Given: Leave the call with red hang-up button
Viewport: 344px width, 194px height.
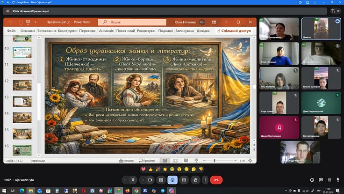Looking at the screenshot, I should (x=216, y=179).
